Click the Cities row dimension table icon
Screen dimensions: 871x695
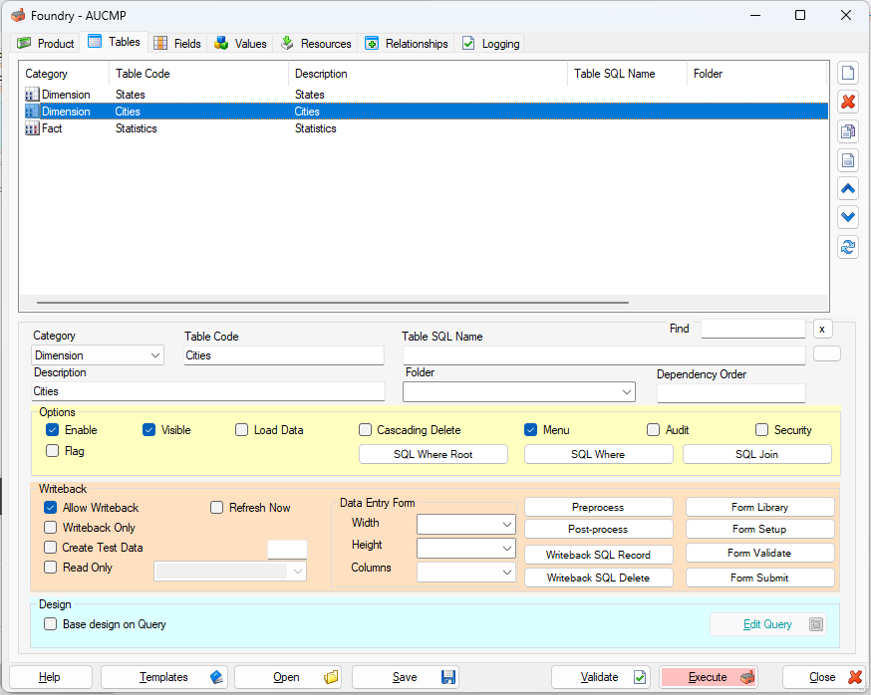(32, 112)
